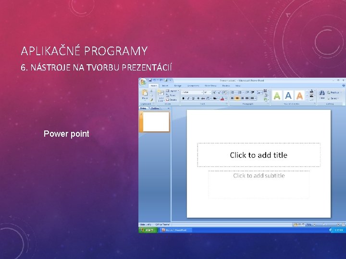Select slide 1 thumbnail in pane
This screenshot has width=346, height=259.
156,122
